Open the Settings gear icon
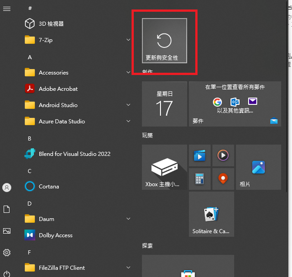Image resolution: width=292 pixels, height=277 pixels. [x=7, y=253]
